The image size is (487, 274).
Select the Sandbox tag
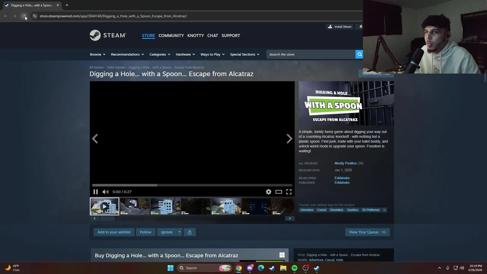[x=353, y=210]
